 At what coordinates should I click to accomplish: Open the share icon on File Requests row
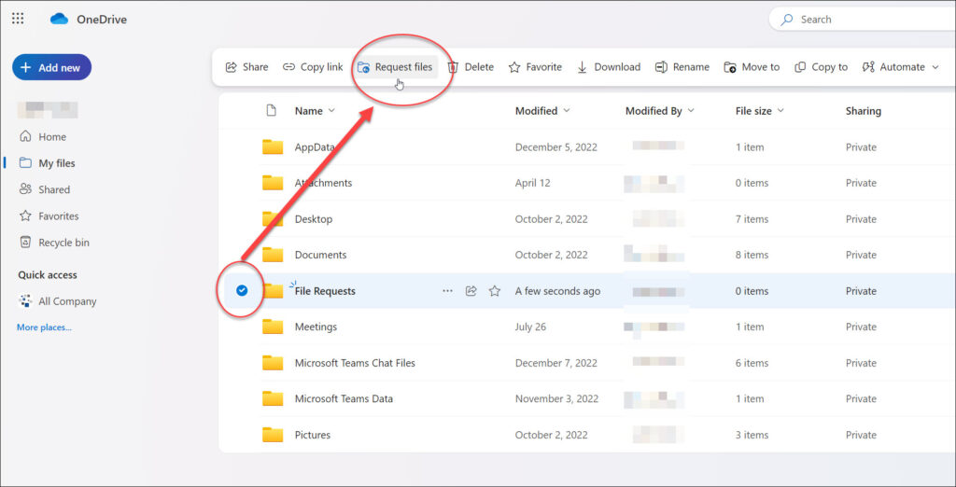[x=471, y=291]
